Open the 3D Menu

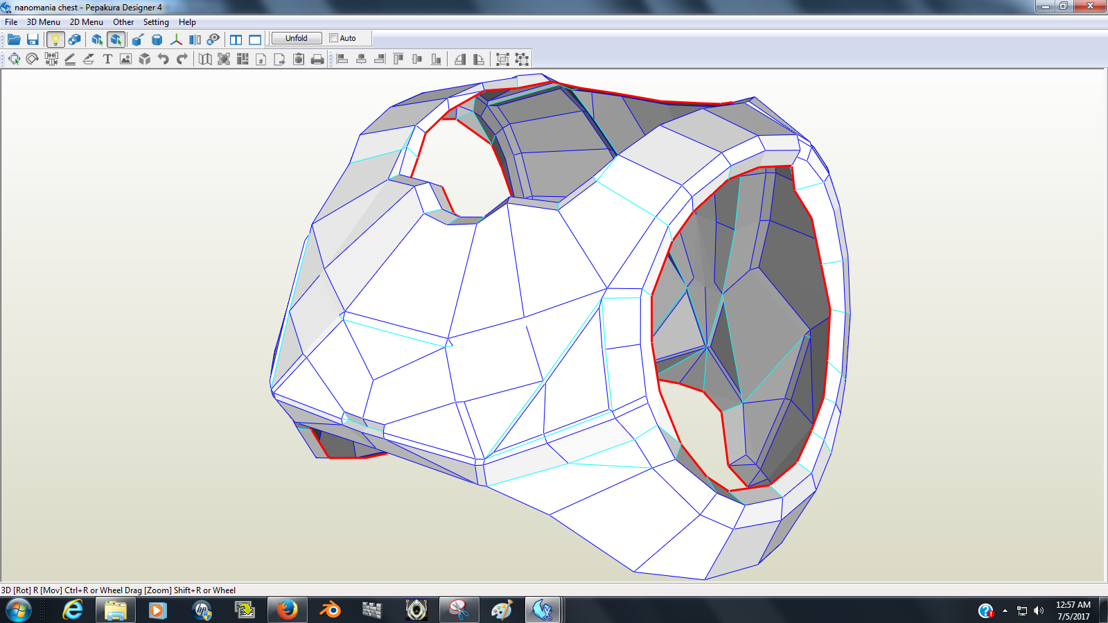coord(43,22)
